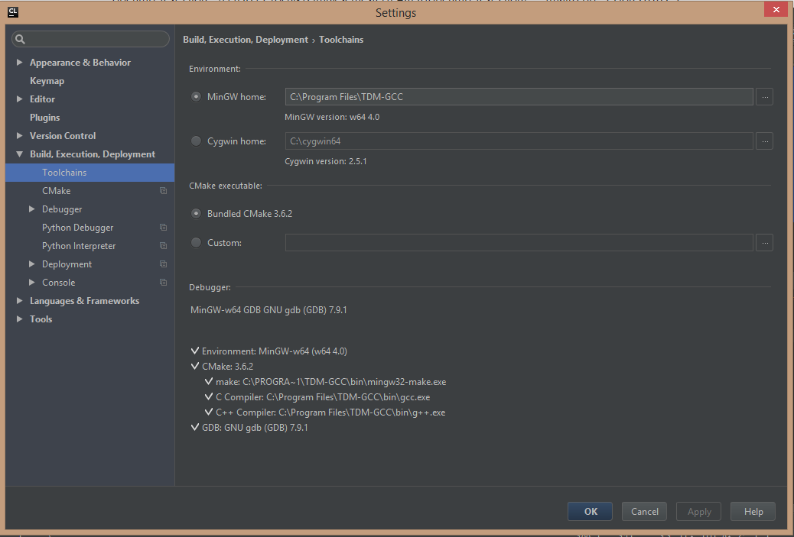Open Help for this settings page

(x=753, y=511)
